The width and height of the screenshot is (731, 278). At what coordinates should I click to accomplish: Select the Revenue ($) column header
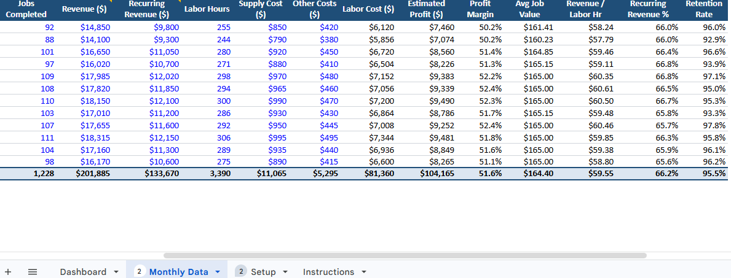pos(84,10)
